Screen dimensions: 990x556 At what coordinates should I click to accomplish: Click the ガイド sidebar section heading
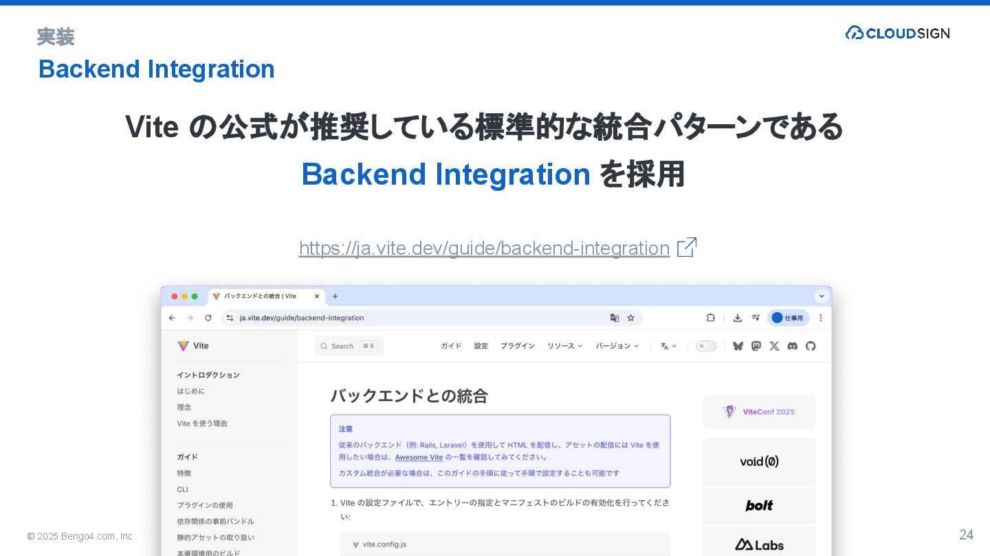[187, 457]
